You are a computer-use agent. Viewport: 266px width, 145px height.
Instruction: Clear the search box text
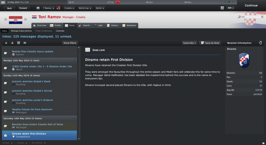262,17
